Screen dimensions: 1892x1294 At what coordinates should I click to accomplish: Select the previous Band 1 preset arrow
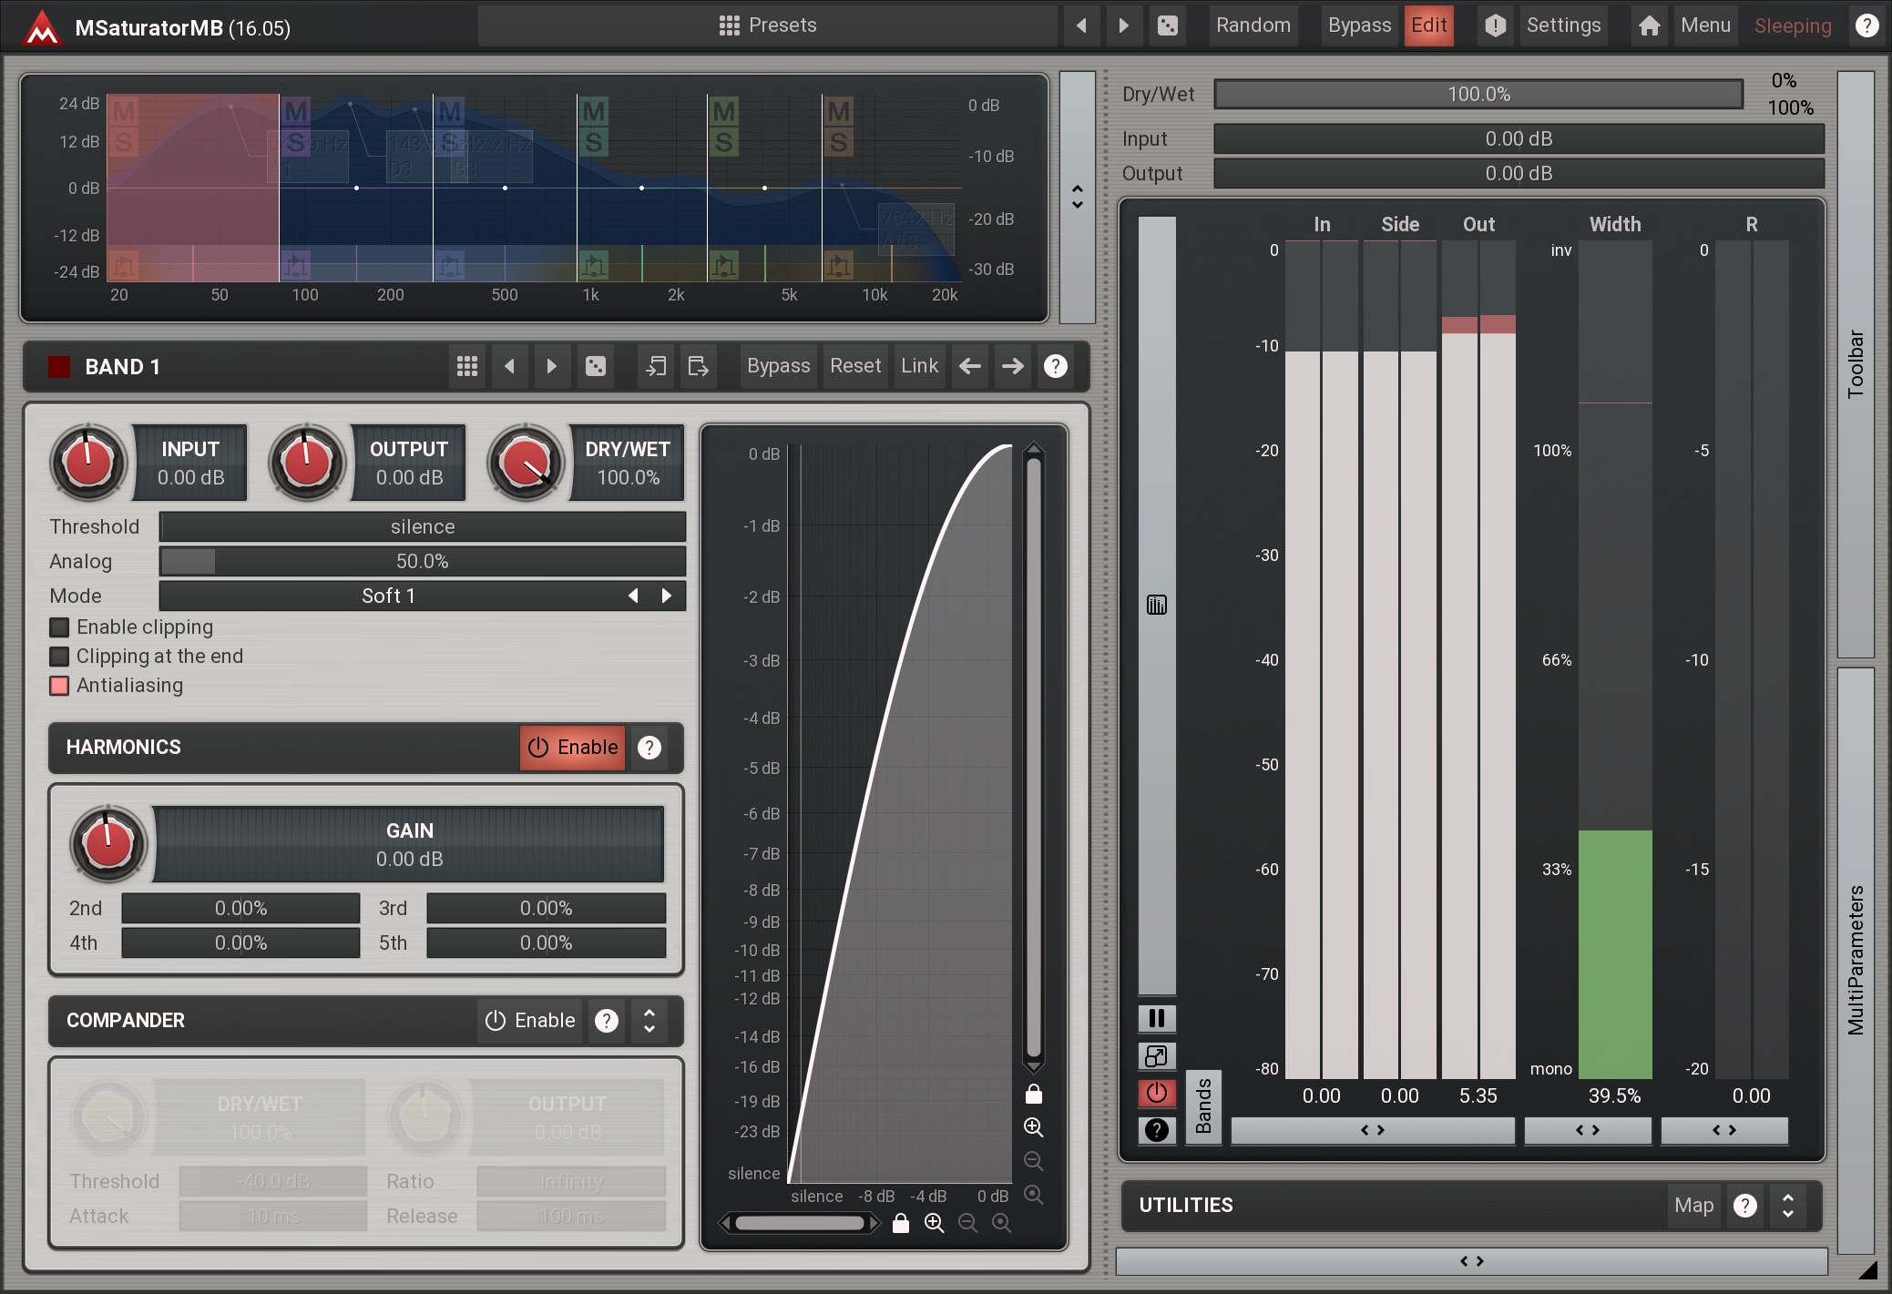[x=509, y=366]
